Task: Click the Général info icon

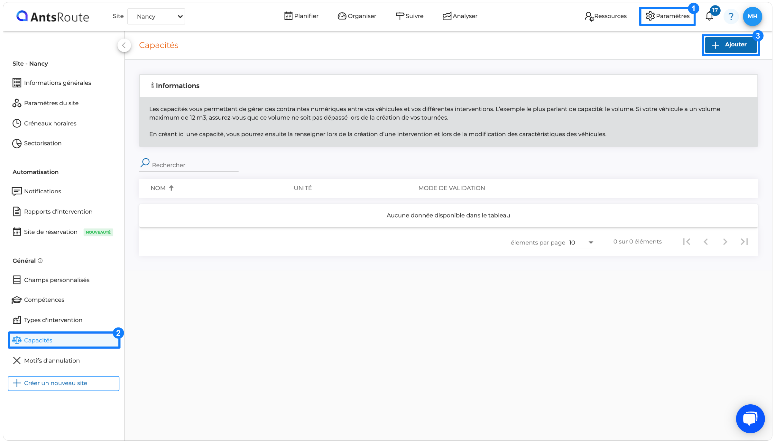Action: (40, 261)
